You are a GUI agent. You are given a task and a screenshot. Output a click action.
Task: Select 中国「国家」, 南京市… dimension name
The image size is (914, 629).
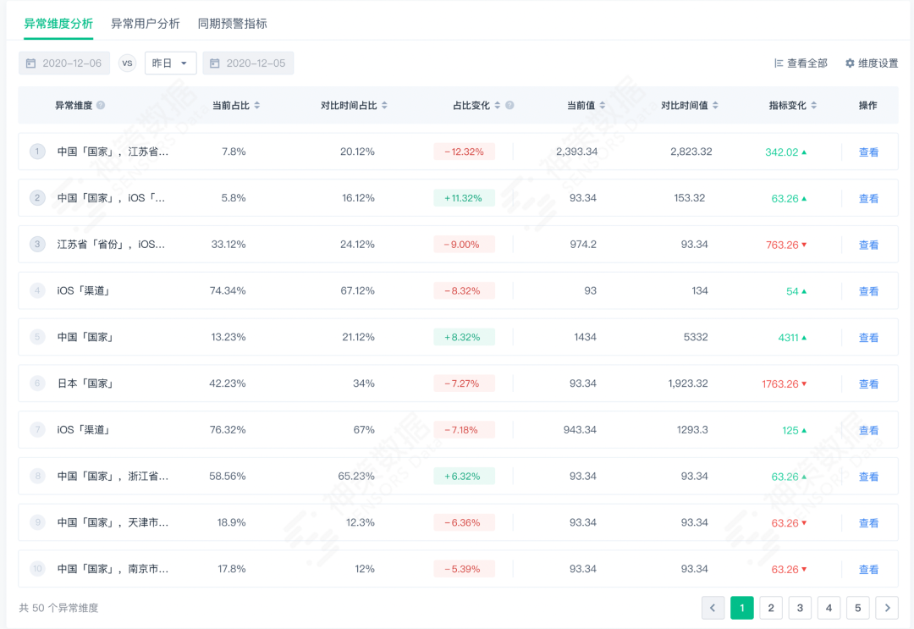(x=113, y=569)
